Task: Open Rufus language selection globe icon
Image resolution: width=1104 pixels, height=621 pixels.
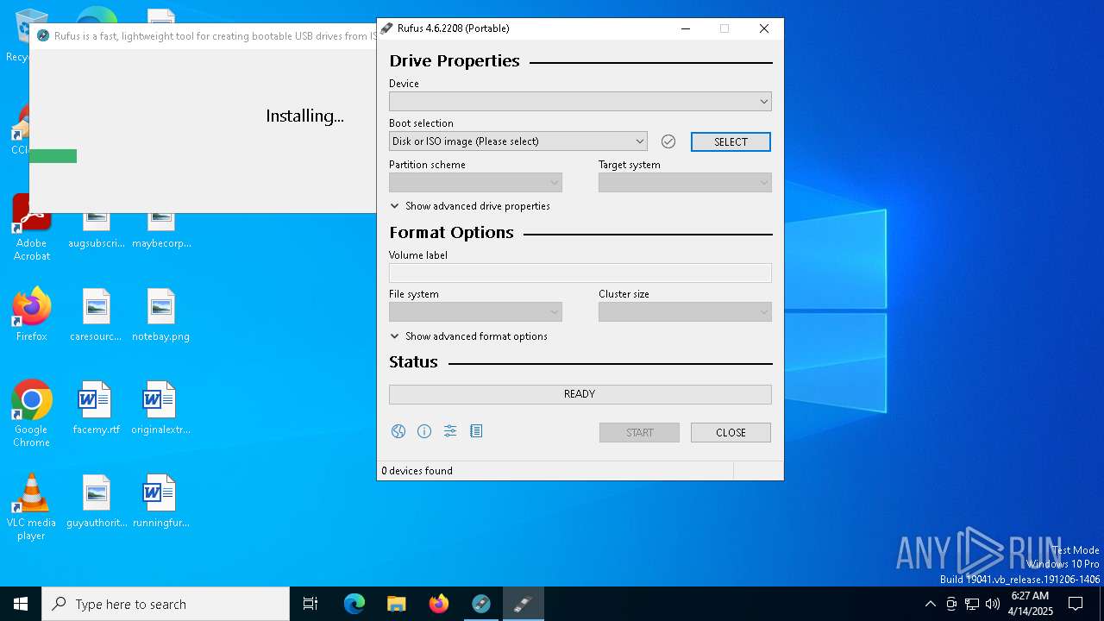Action: click(x=398, y=431)
